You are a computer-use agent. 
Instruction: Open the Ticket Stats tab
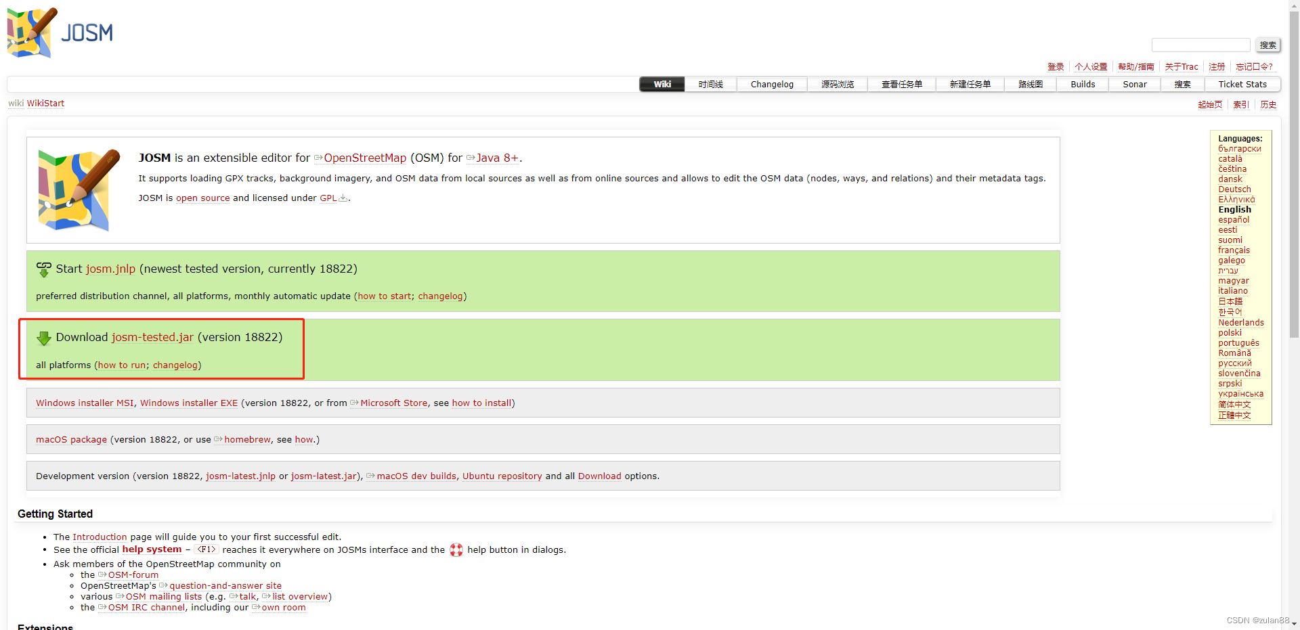1242,84
